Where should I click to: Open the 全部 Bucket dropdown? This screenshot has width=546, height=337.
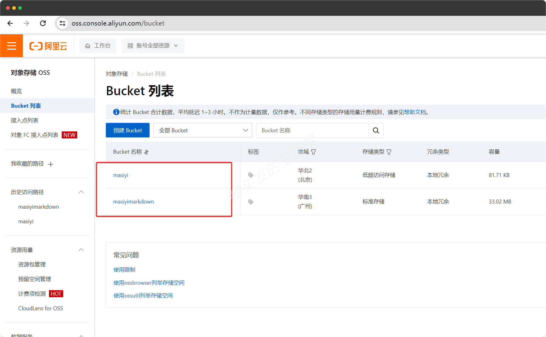(x=203, y=130)
